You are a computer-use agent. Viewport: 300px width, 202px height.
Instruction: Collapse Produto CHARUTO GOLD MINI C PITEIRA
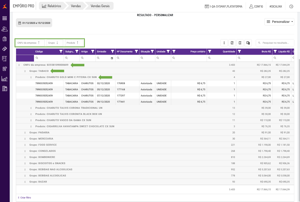click(31, 77)
